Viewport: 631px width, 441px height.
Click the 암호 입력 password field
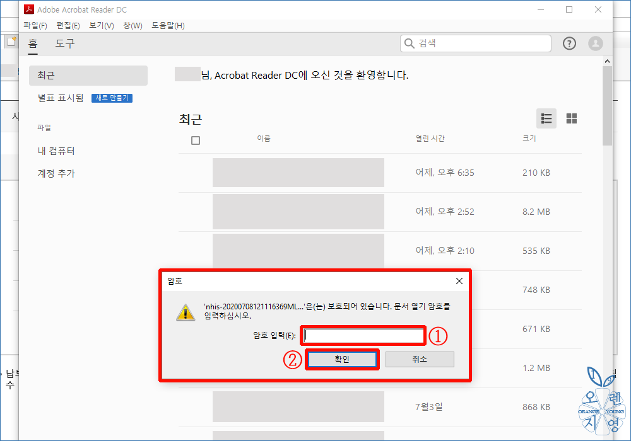[x=363, y=335]
